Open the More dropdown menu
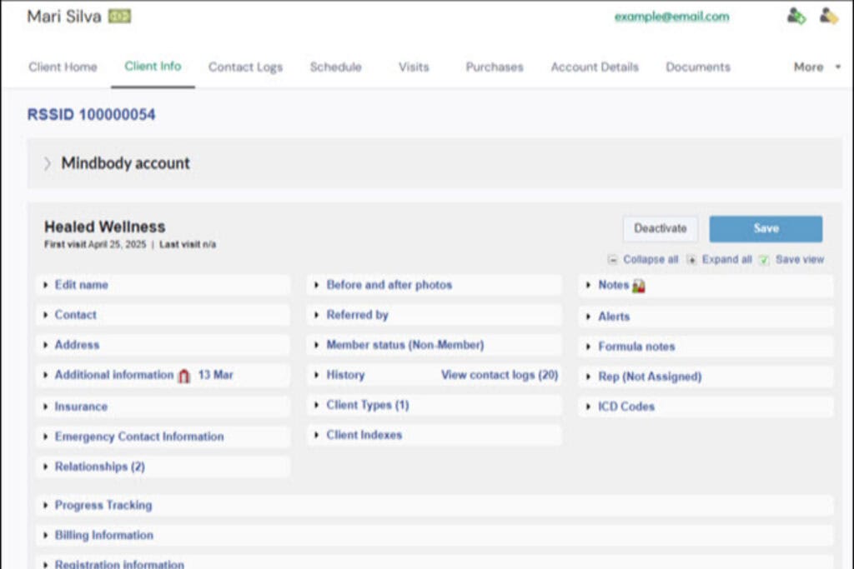 816,67
